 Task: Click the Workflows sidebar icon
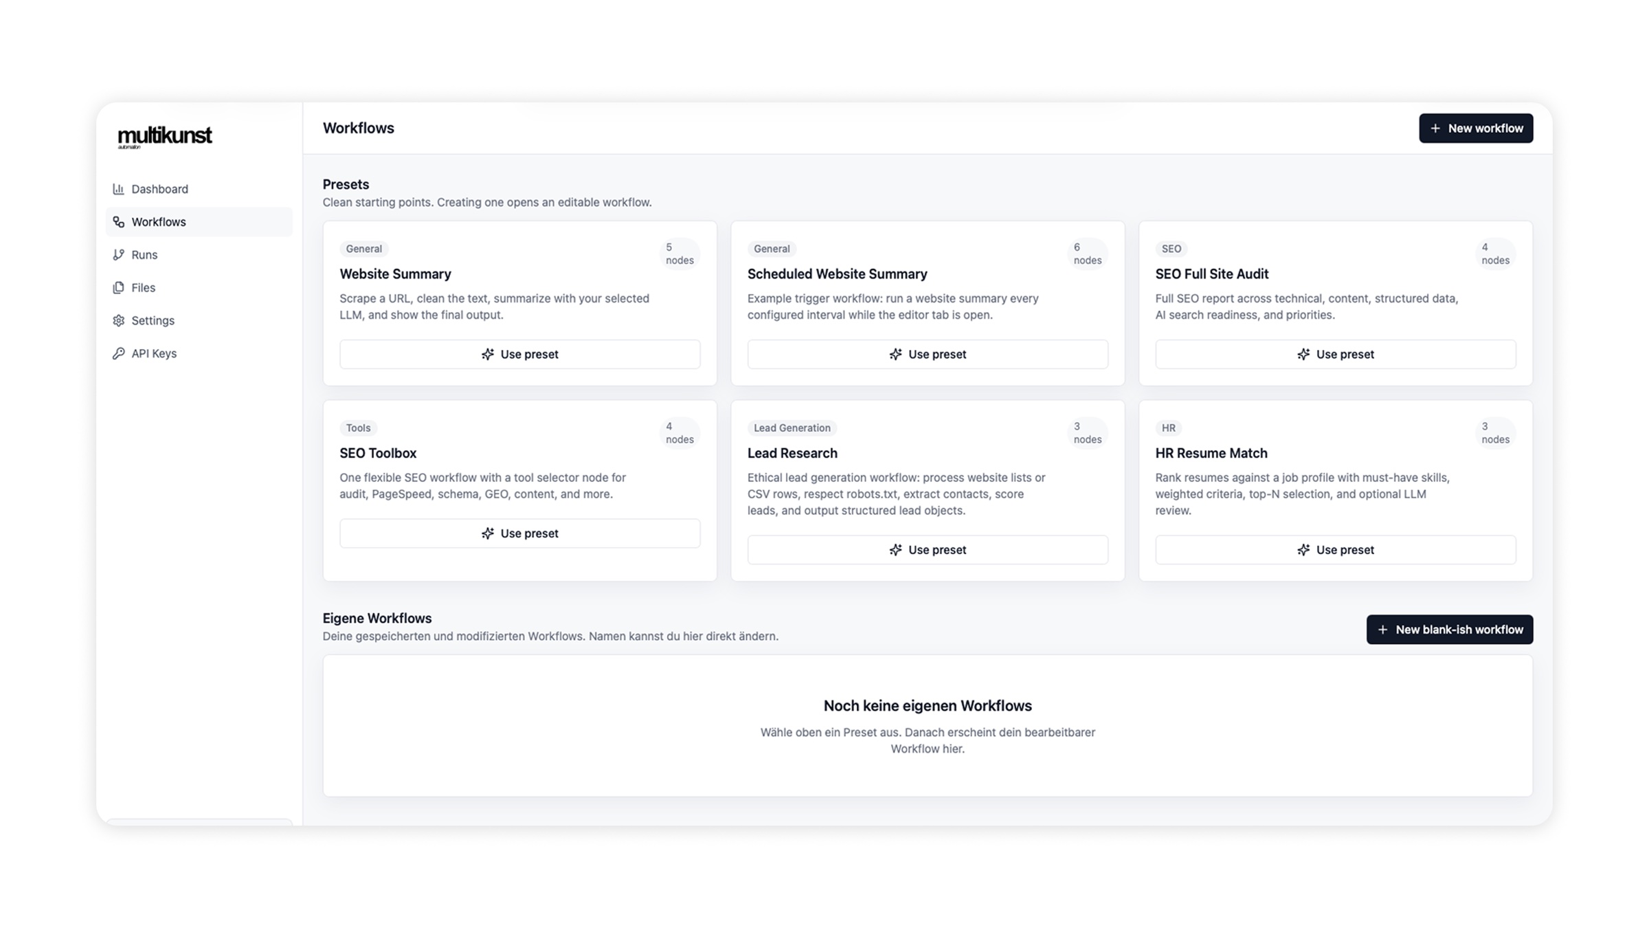coord(118,222)
